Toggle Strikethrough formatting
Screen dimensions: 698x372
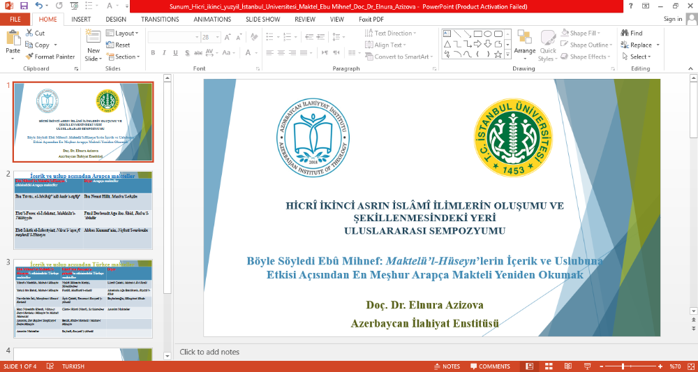pos(198,52)
